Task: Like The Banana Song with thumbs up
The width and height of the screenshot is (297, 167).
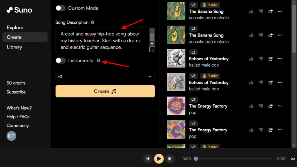Action: (251, 11)
